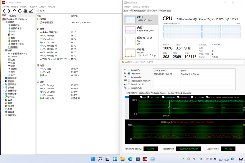This screenshot has height=163, width=245.
Task: Open the 超频 overclock tree item
Action: tap(13, 38)
